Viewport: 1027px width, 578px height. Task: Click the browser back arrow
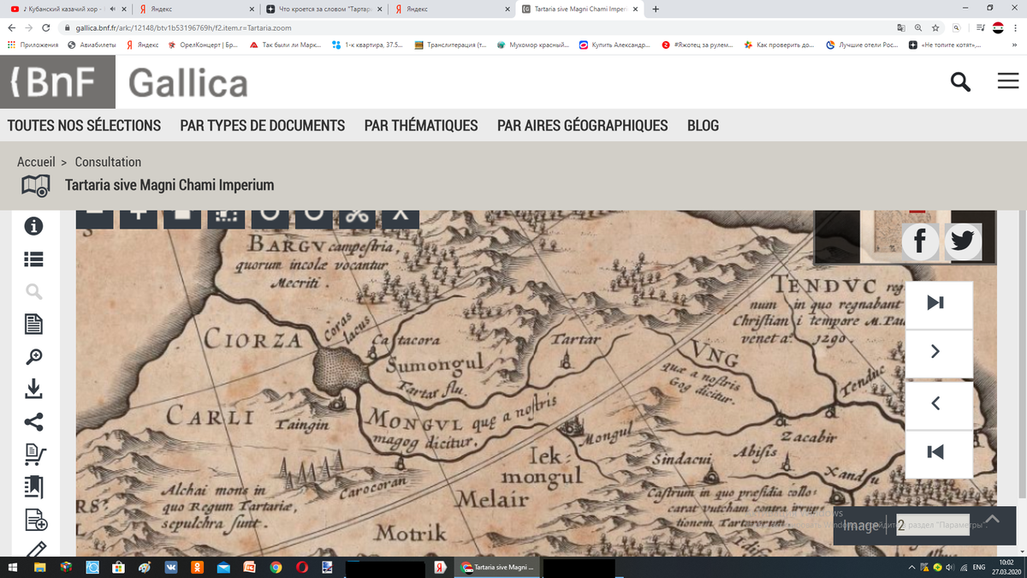10,27
